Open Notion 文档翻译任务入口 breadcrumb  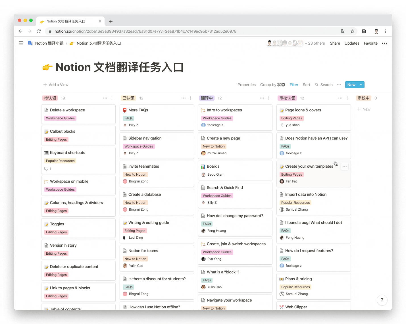pyautogui.click(x=95, y=43)
